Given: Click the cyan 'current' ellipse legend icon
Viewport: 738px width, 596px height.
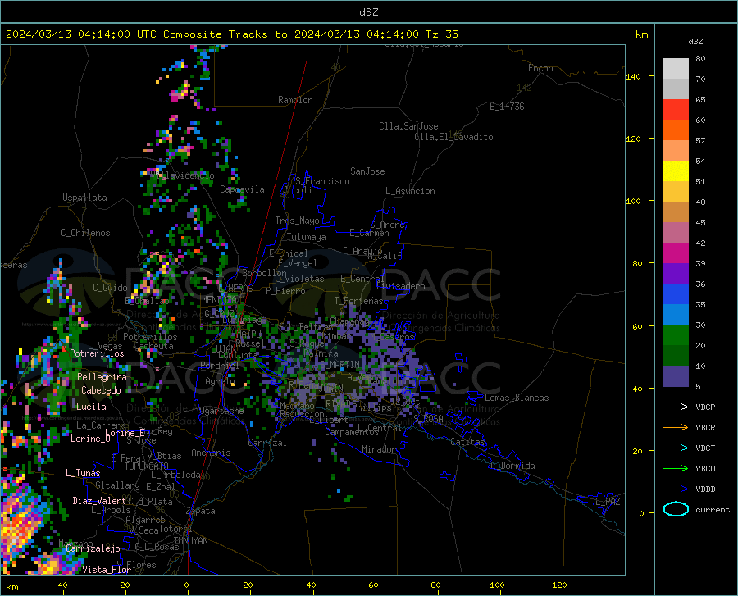Looking at the screenshot, I should 676,509.
